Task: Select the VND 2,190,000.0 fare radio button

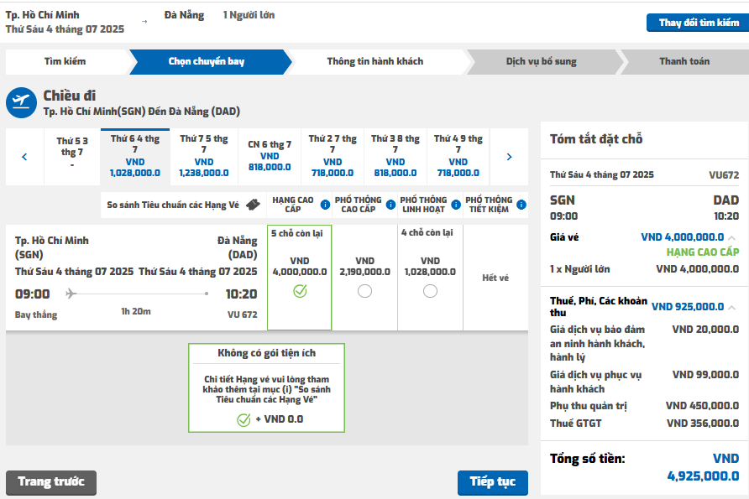Action: [365, 291]
